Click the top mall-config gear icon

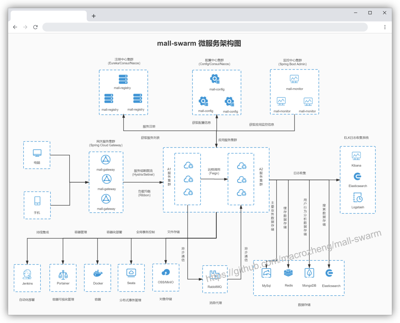pyautogui.click(x=215, y=79)
